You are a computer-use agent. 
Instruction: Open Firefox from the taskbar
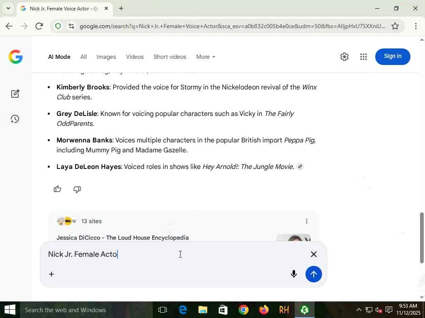coord(264,310)
